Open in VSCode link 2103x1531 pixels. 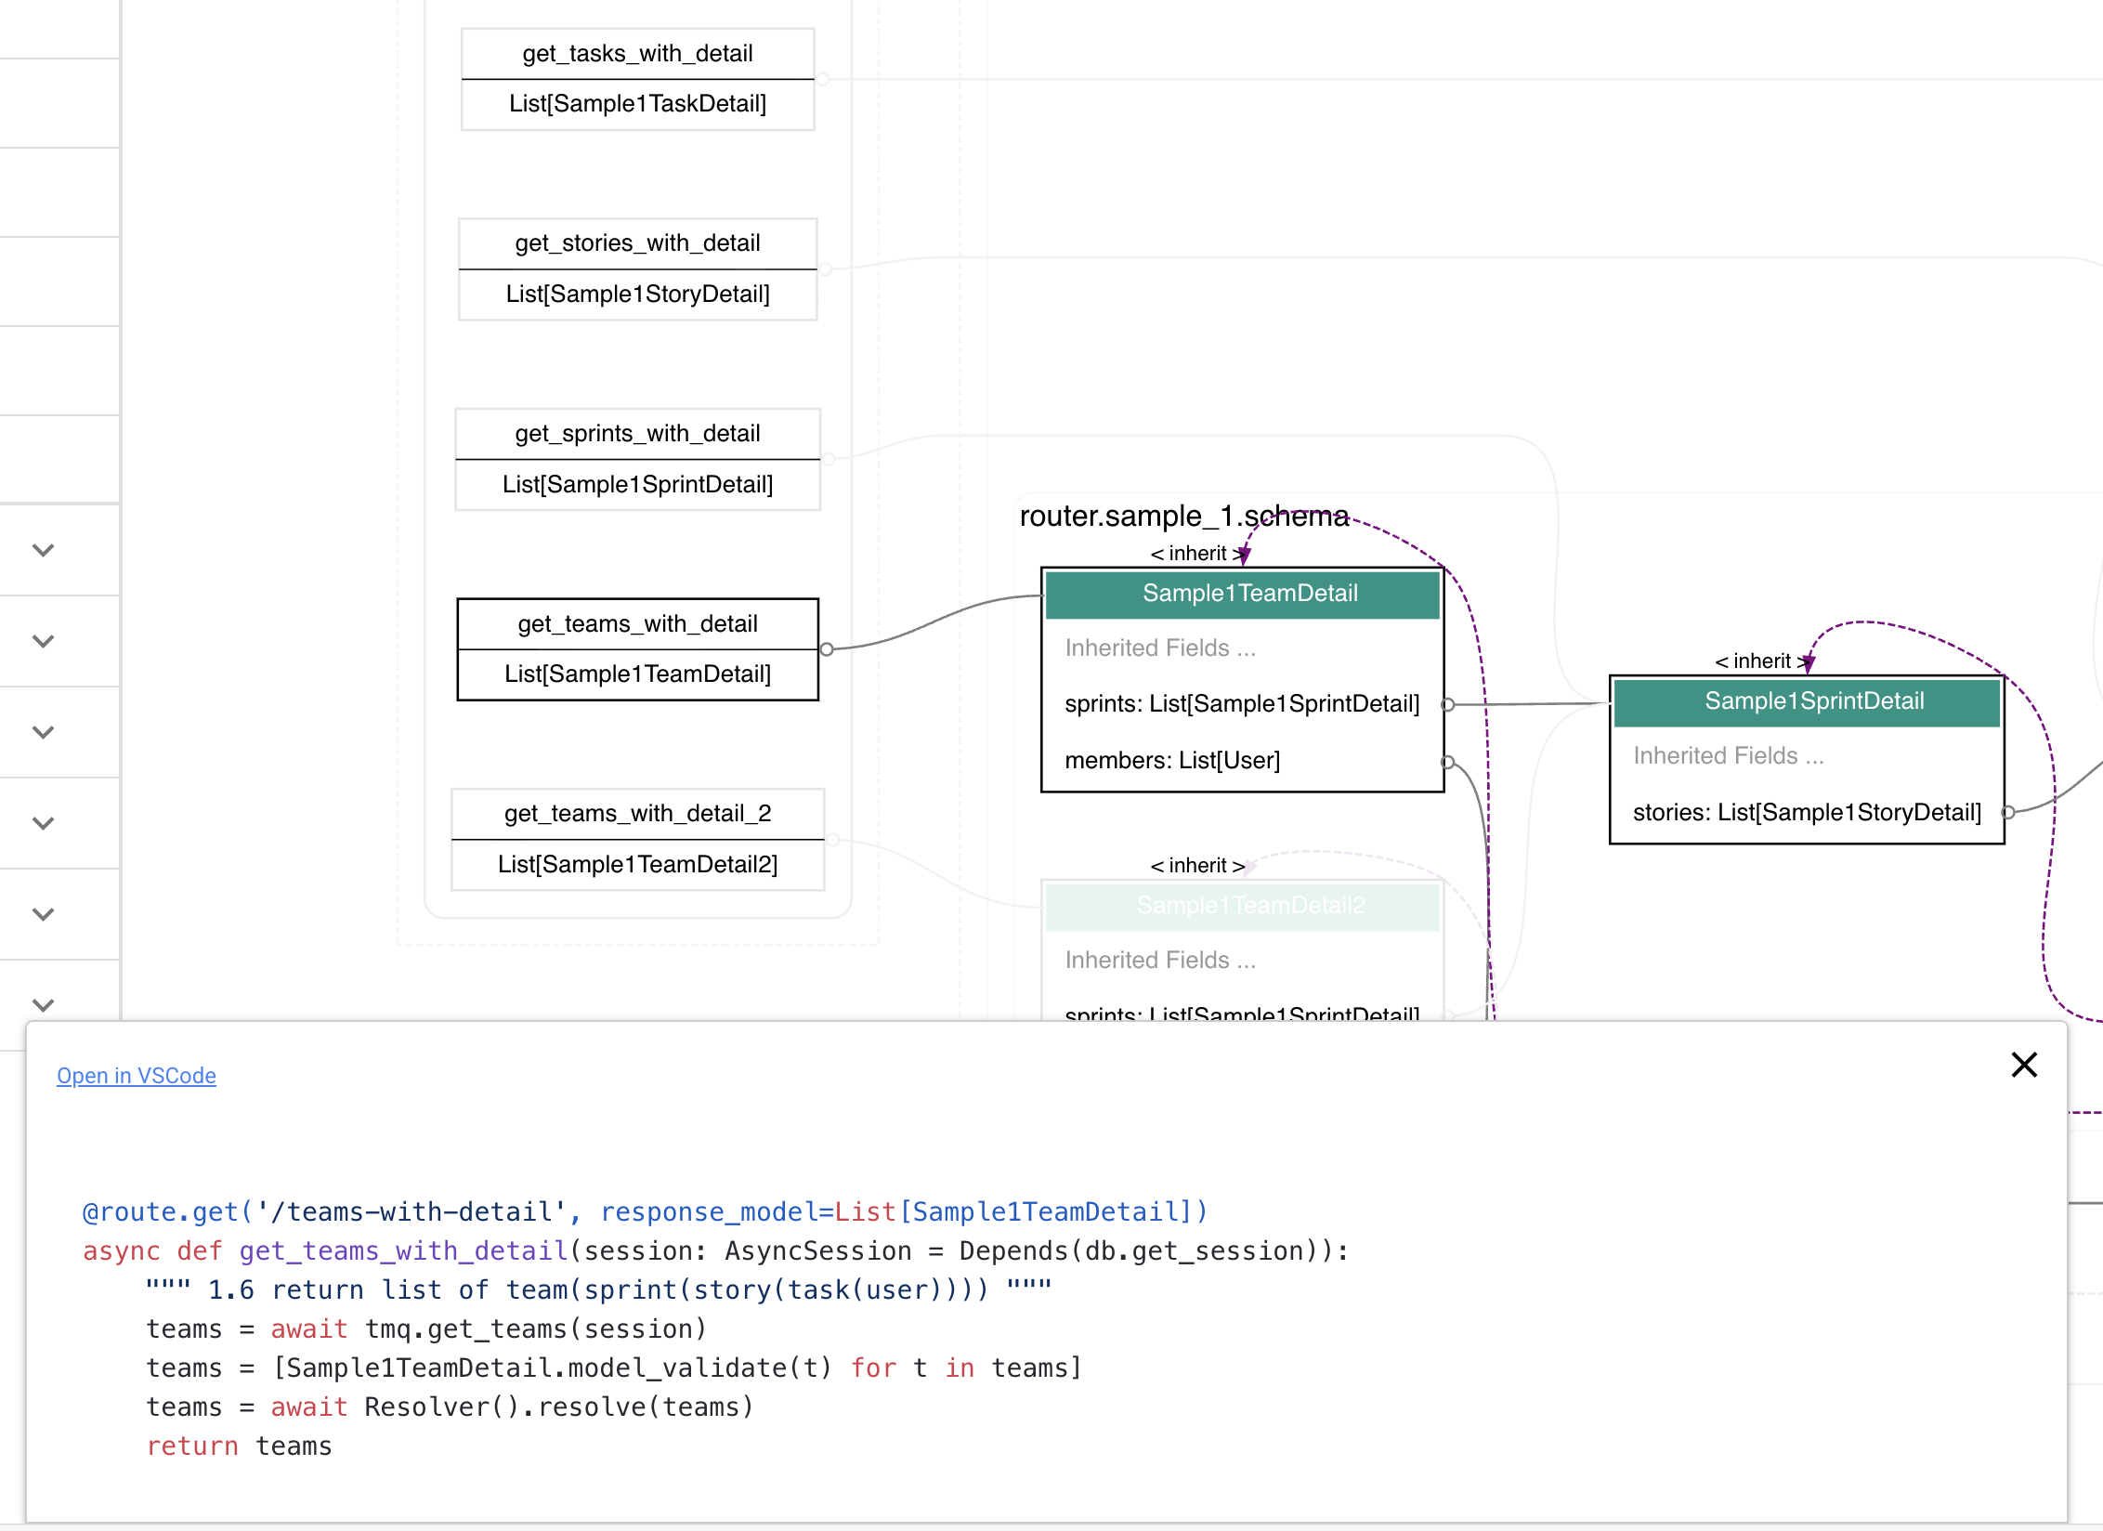pyautogui.click(x=137, y=1076)
